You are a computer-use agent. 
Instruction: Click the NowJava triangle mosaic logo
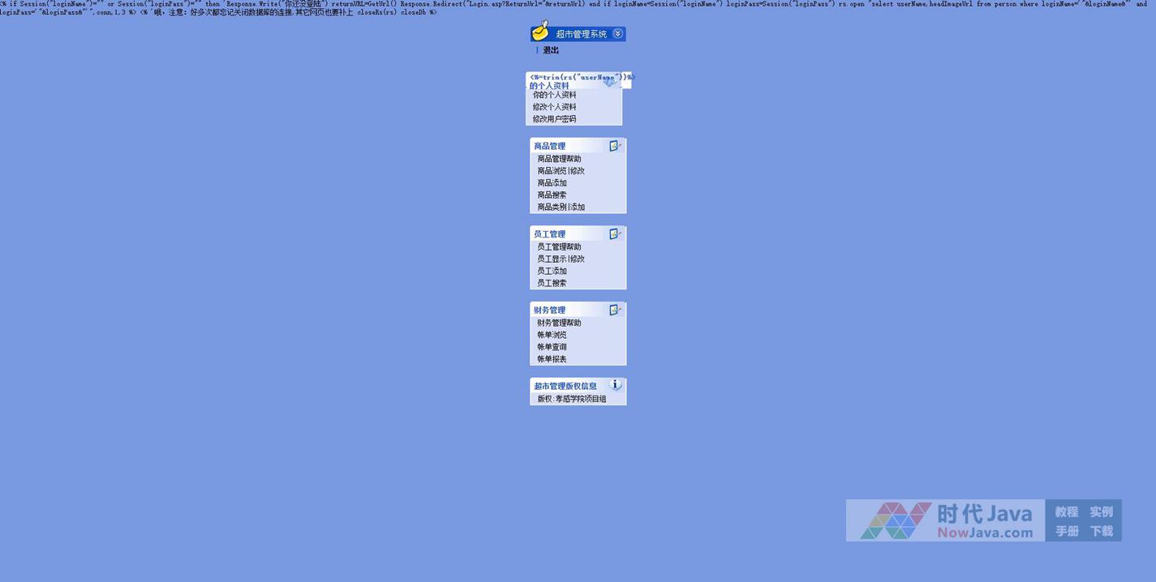coord(896,520)
